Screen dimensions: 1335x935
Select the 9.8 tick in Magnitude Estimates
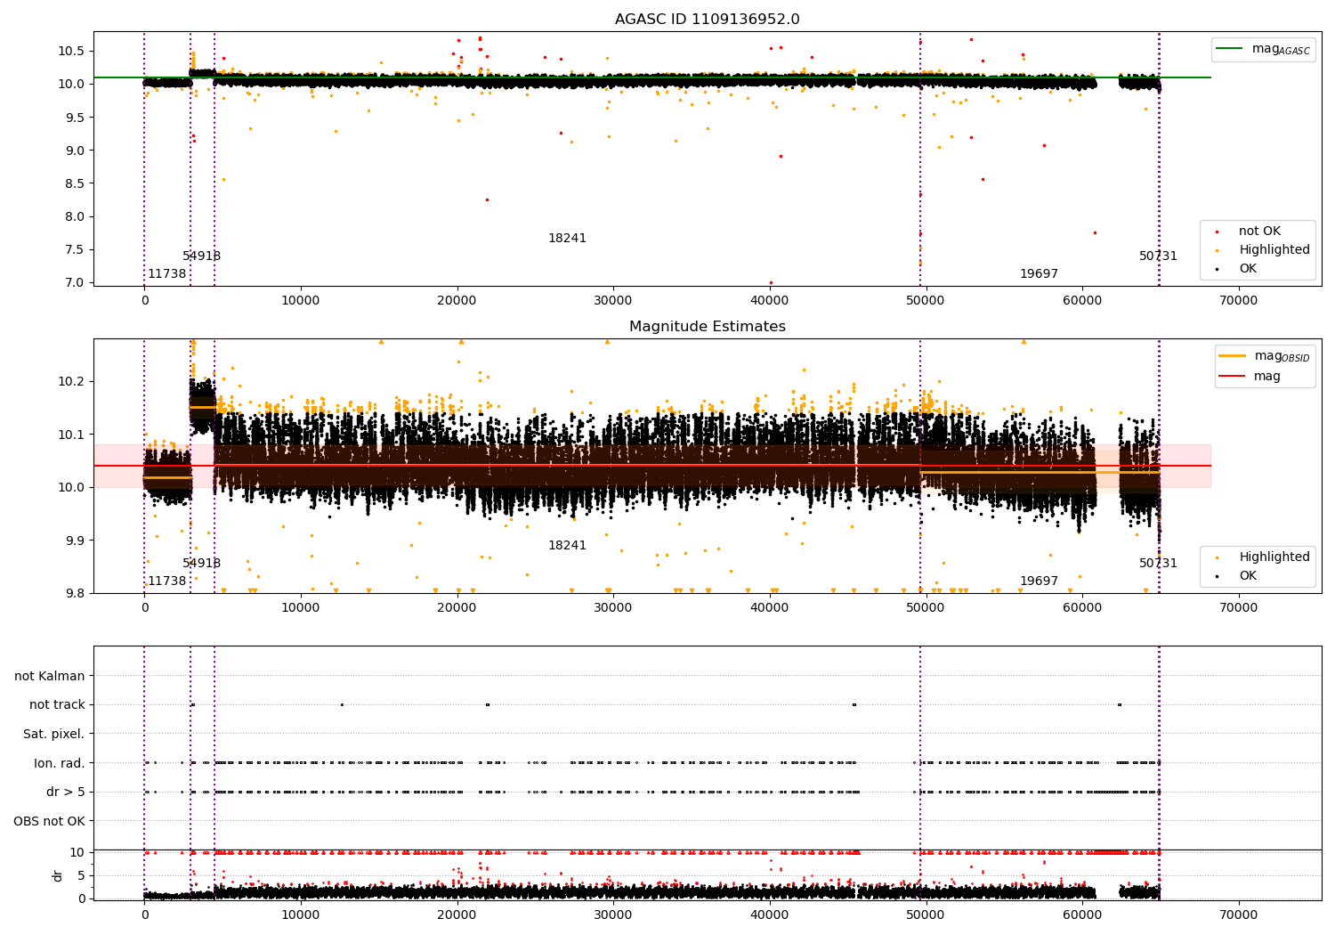coord(76,593)
